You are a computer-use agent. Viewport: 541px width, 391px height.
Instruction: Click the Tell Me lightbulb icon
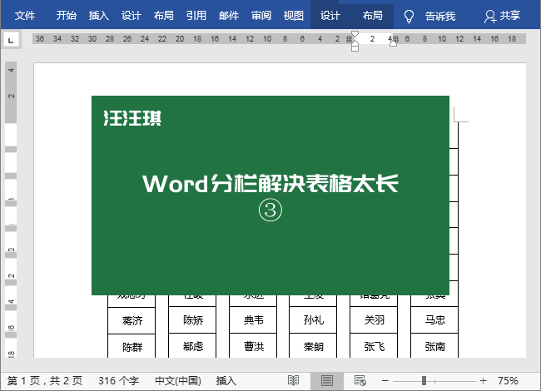tap(409, 16)
